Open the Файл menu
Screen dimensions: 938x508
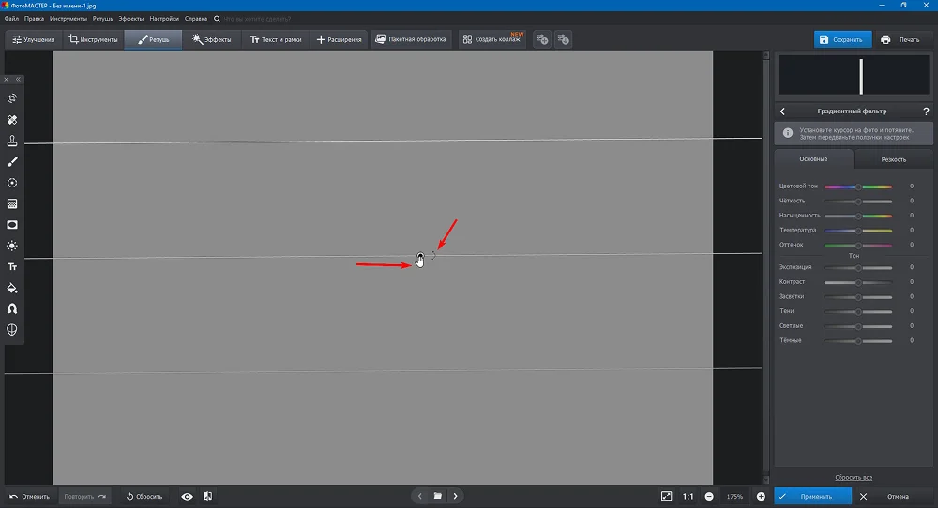[11, 19]
